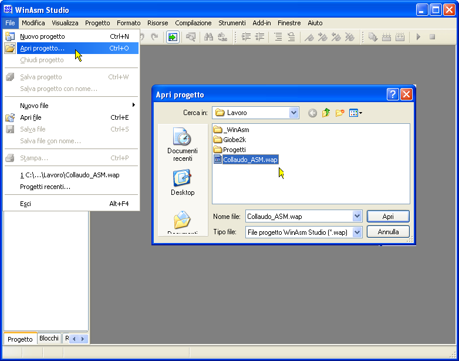Click the outdent lines toolbar icon
The width and height of the screenshot is (459, 361).
pyautogui.click(x=260, y=37)
